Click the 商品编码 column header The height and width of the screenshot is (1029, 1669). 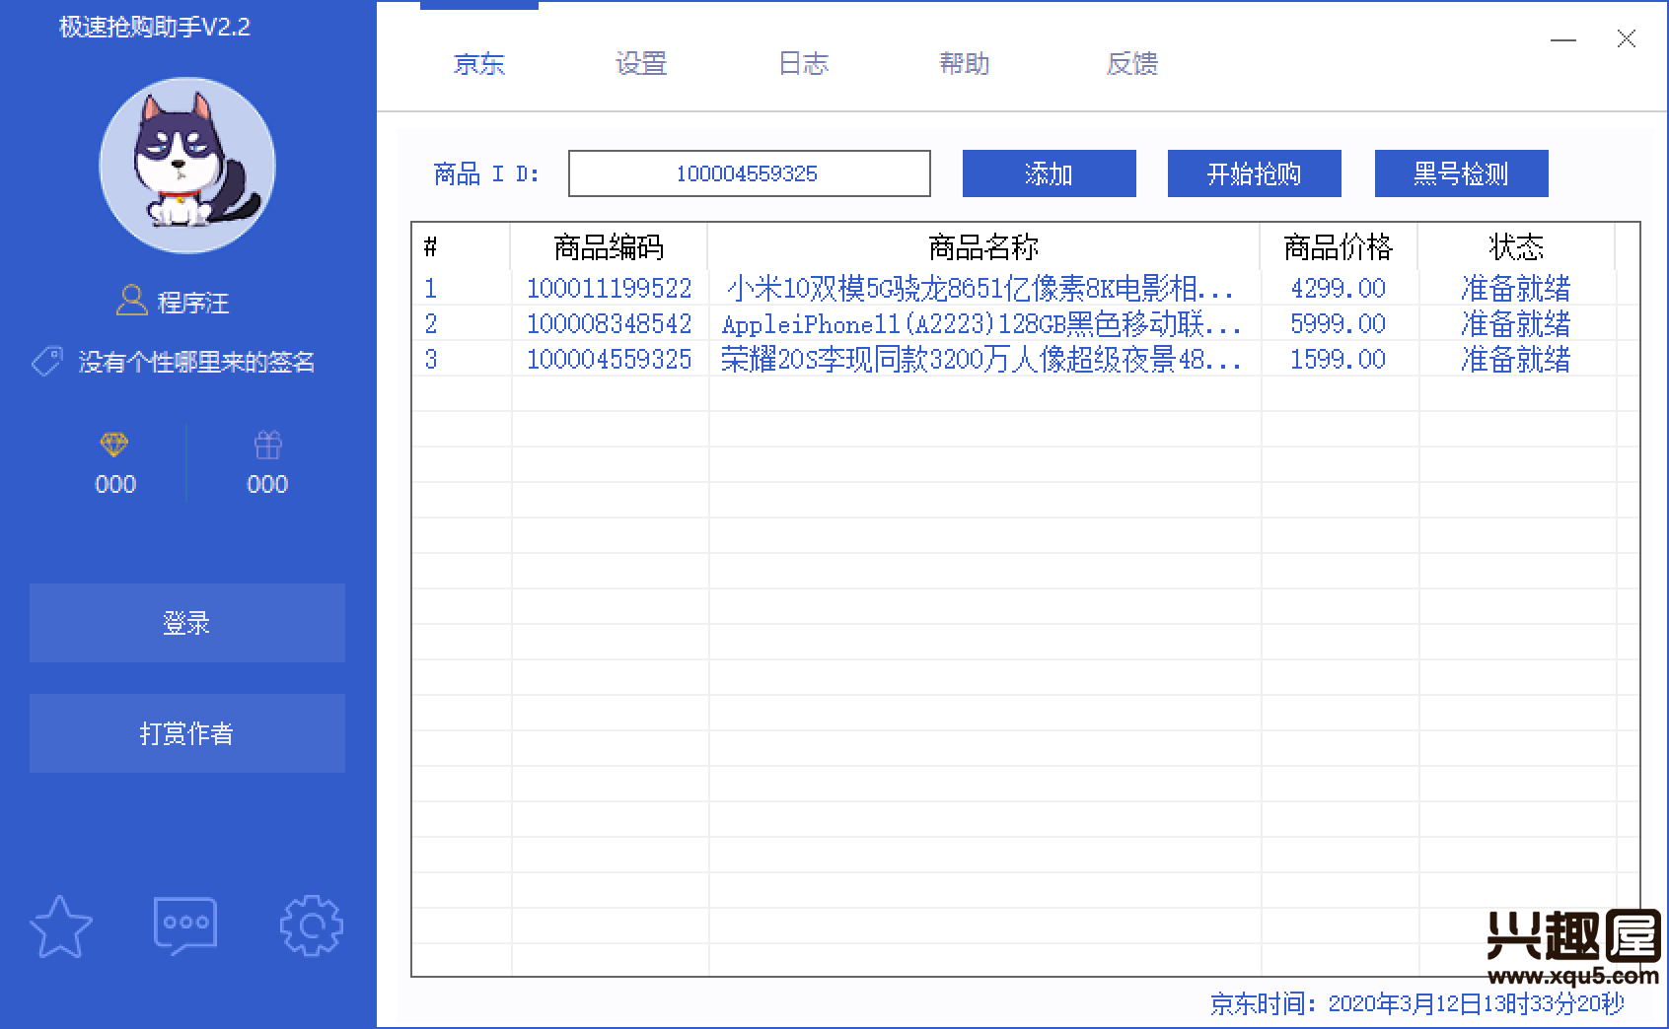coord(609,246)
